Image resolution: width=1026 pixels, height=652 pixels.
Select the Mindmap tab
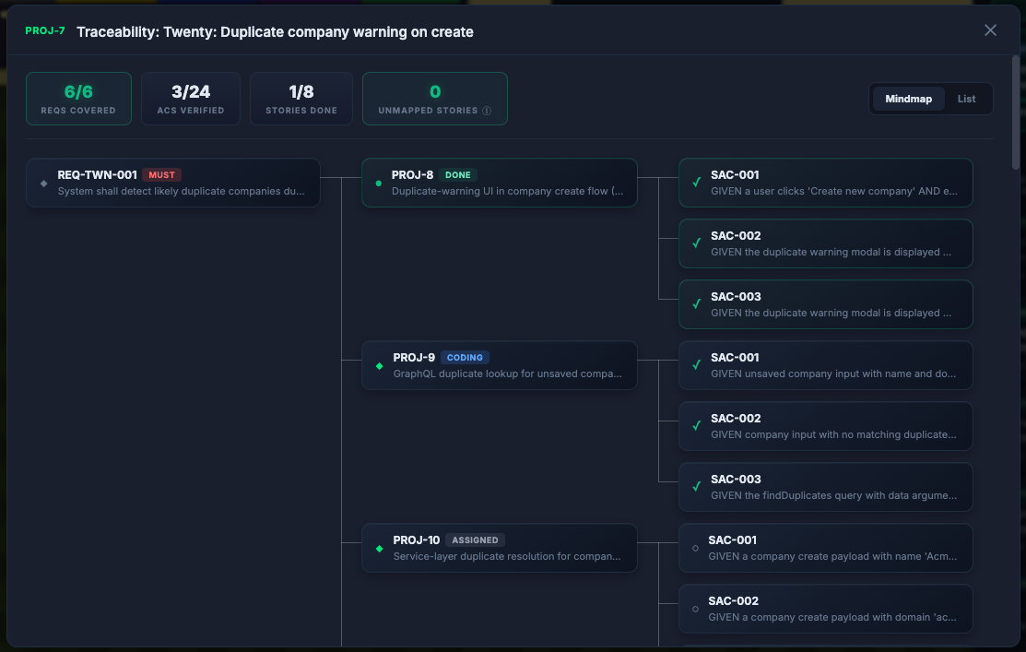908,98
